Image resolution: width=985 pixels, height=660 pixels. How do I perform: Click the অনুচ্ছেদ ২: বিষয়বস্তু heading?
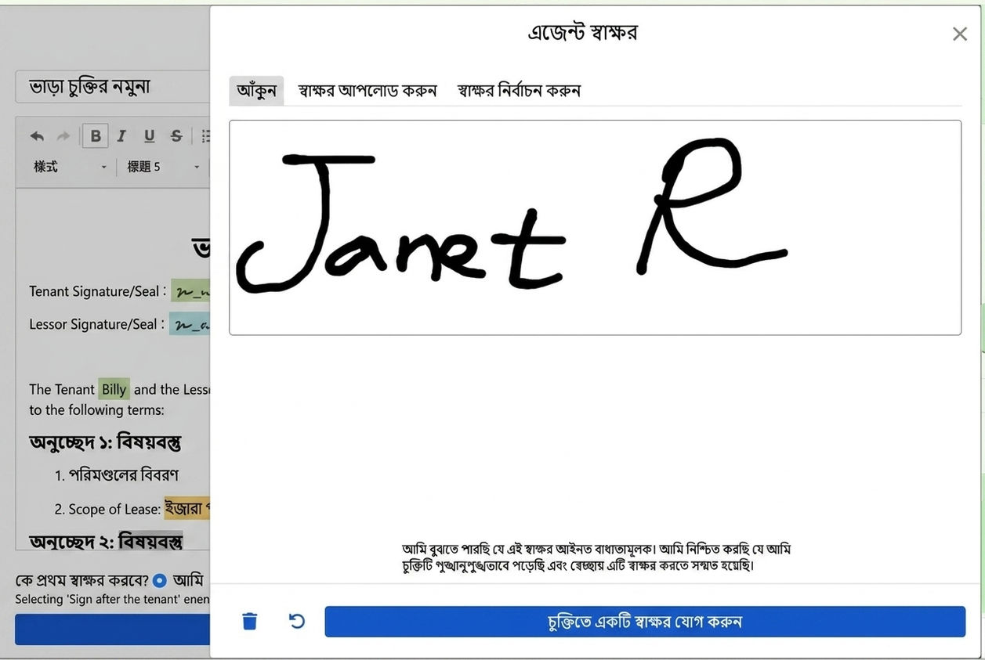[x=106, y=541]
